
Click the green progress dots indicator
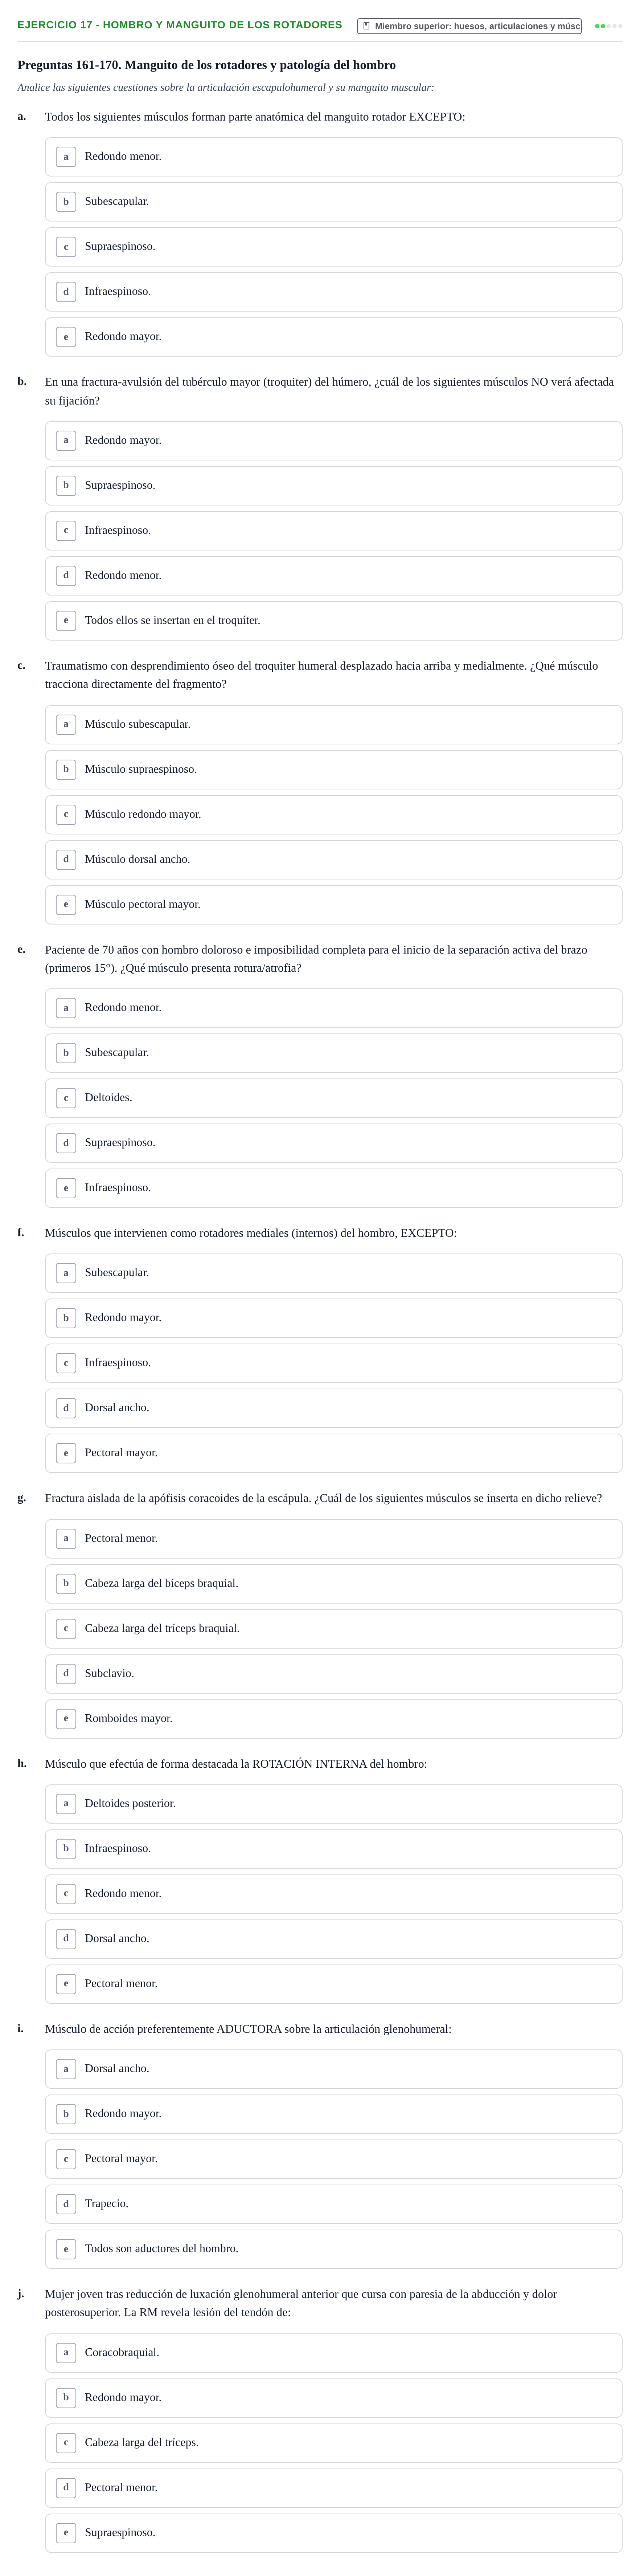tap(608, 26)
